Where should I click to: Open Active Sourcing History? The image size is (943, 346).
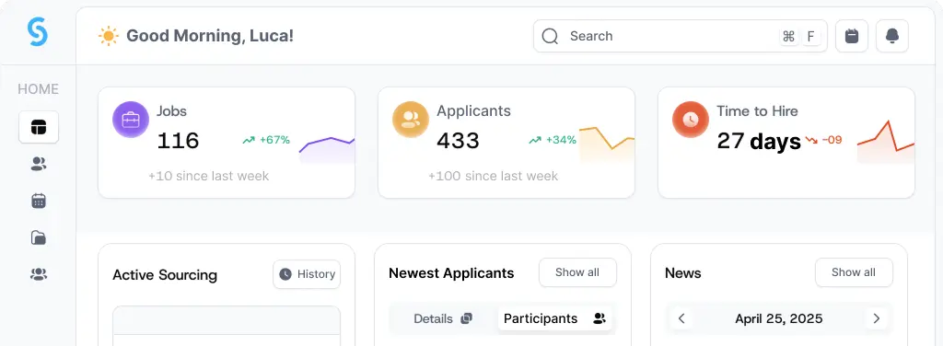[x=307, y=274]
